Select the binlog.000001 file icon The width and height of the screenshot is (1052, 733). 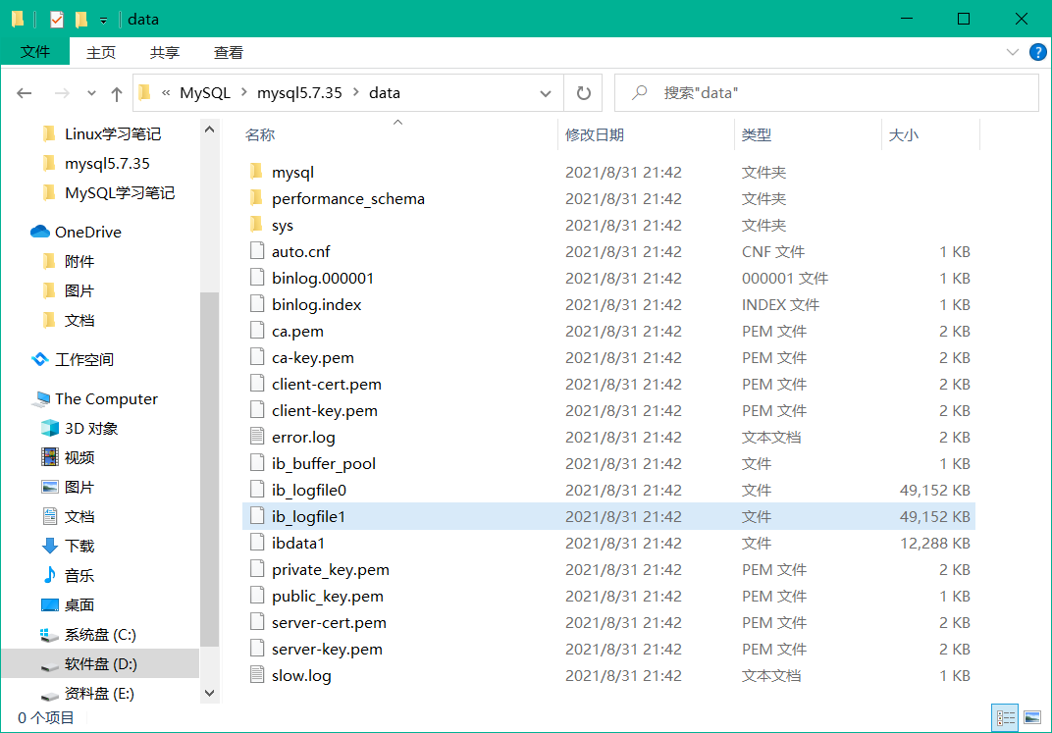coord(256,278)
